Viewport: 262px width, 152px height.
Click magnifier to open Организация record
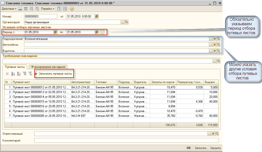pyautogui.click(x=126, y=22)
